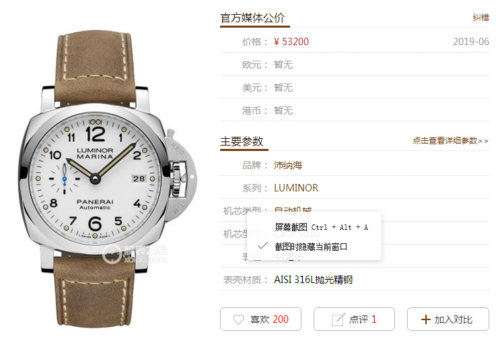Click the 加入对比 button
The height and width of the screenshot is (339, 496).
tap(448, 319)
